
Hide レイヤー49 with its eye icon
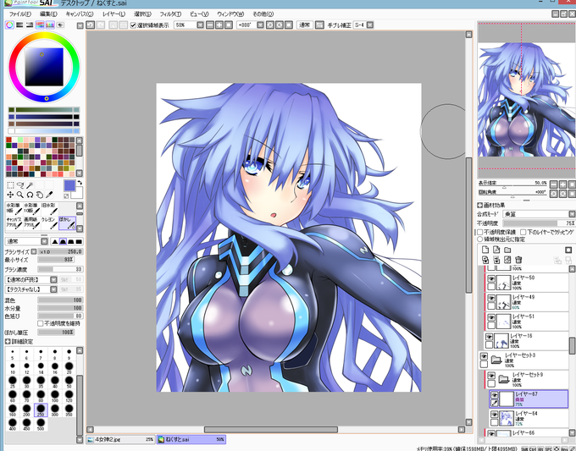(491, 299)
